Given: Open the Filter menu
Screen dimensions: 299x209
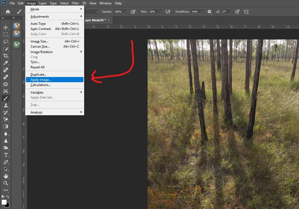Looking at the screenshot, I should pyautogui.click(x=75, y=3).
